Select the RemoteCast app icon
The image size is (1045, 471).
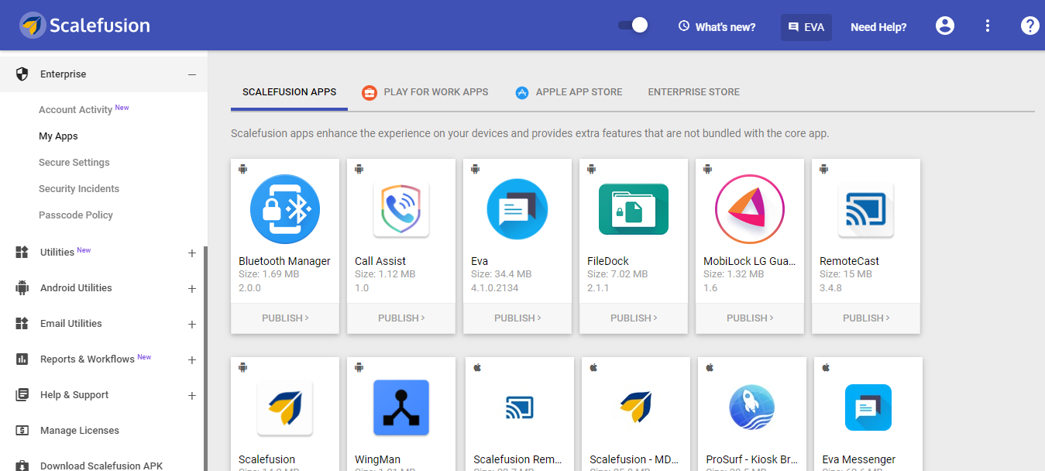tap(866, 209)
